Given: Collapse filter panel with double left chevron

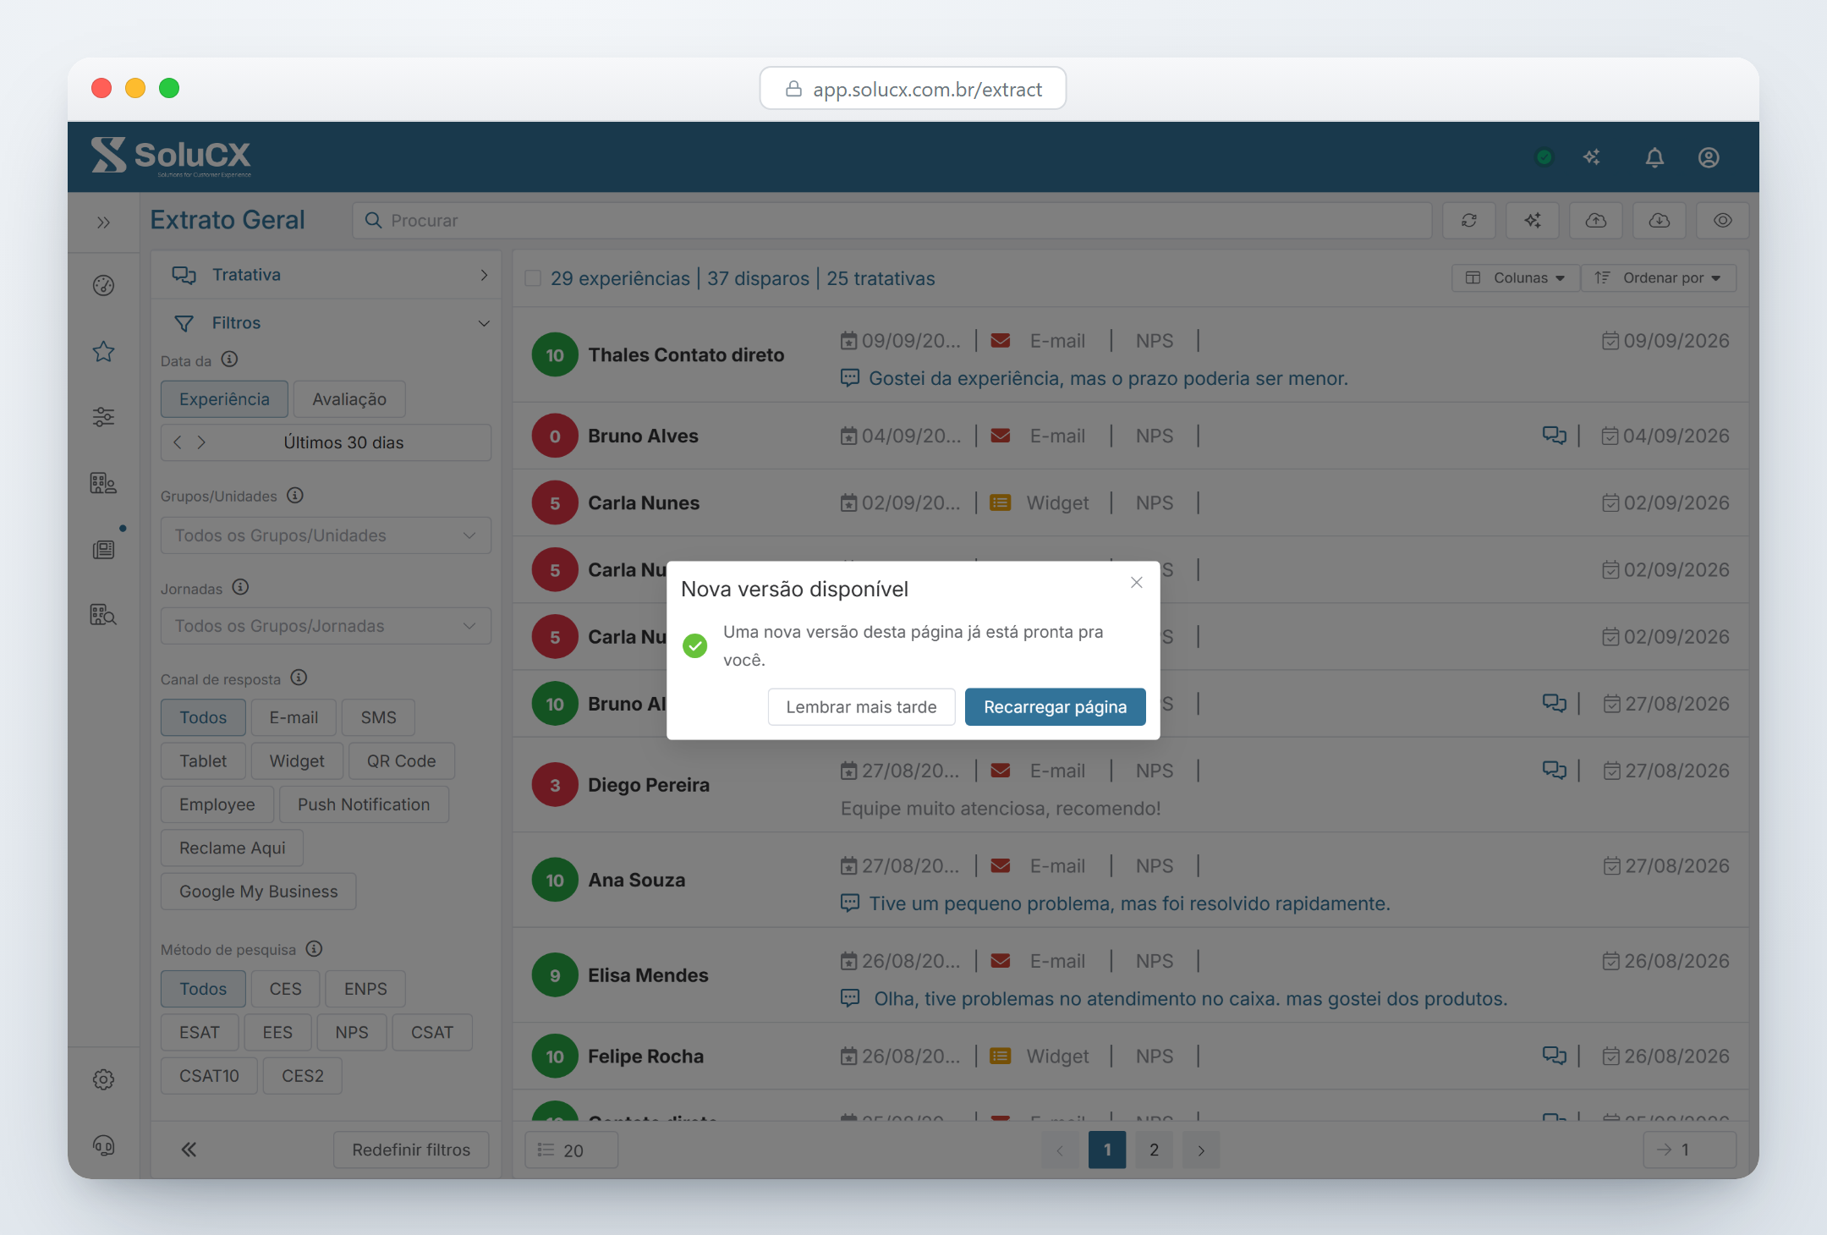Looking at the screenshot, I should [189, 1150].
